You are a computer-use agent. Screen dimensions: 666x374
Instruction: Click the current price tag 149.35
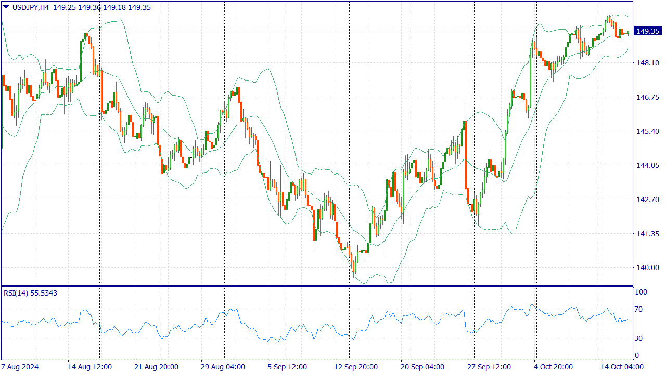click(647, 31)
